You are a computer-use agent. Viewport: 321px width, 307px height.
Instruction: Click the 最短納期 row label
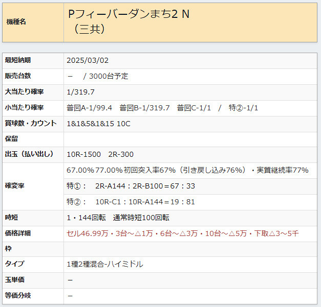tap(18, 60)
